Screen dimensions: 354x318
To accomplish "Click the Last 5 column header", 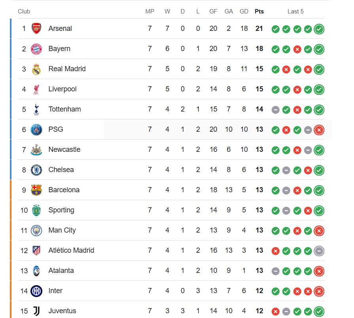I will (295, 11).
